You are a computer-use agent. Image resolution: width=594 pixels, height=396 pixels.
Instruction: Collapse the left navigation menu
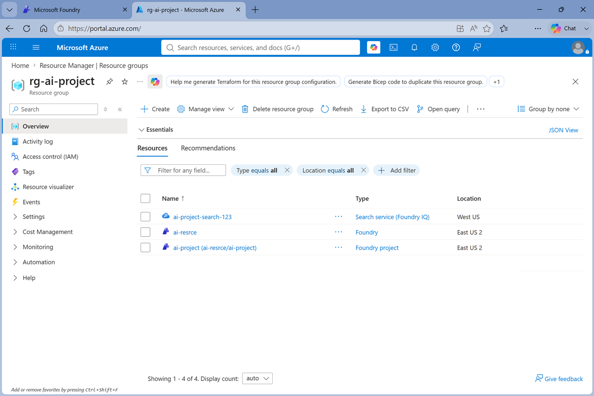click(120, 109)
